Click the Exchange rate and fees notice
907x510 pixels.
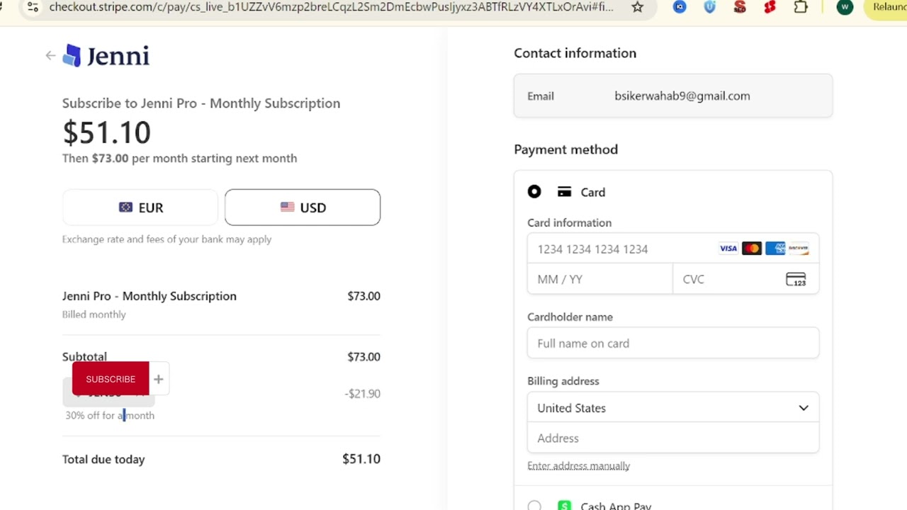[167, 239]
